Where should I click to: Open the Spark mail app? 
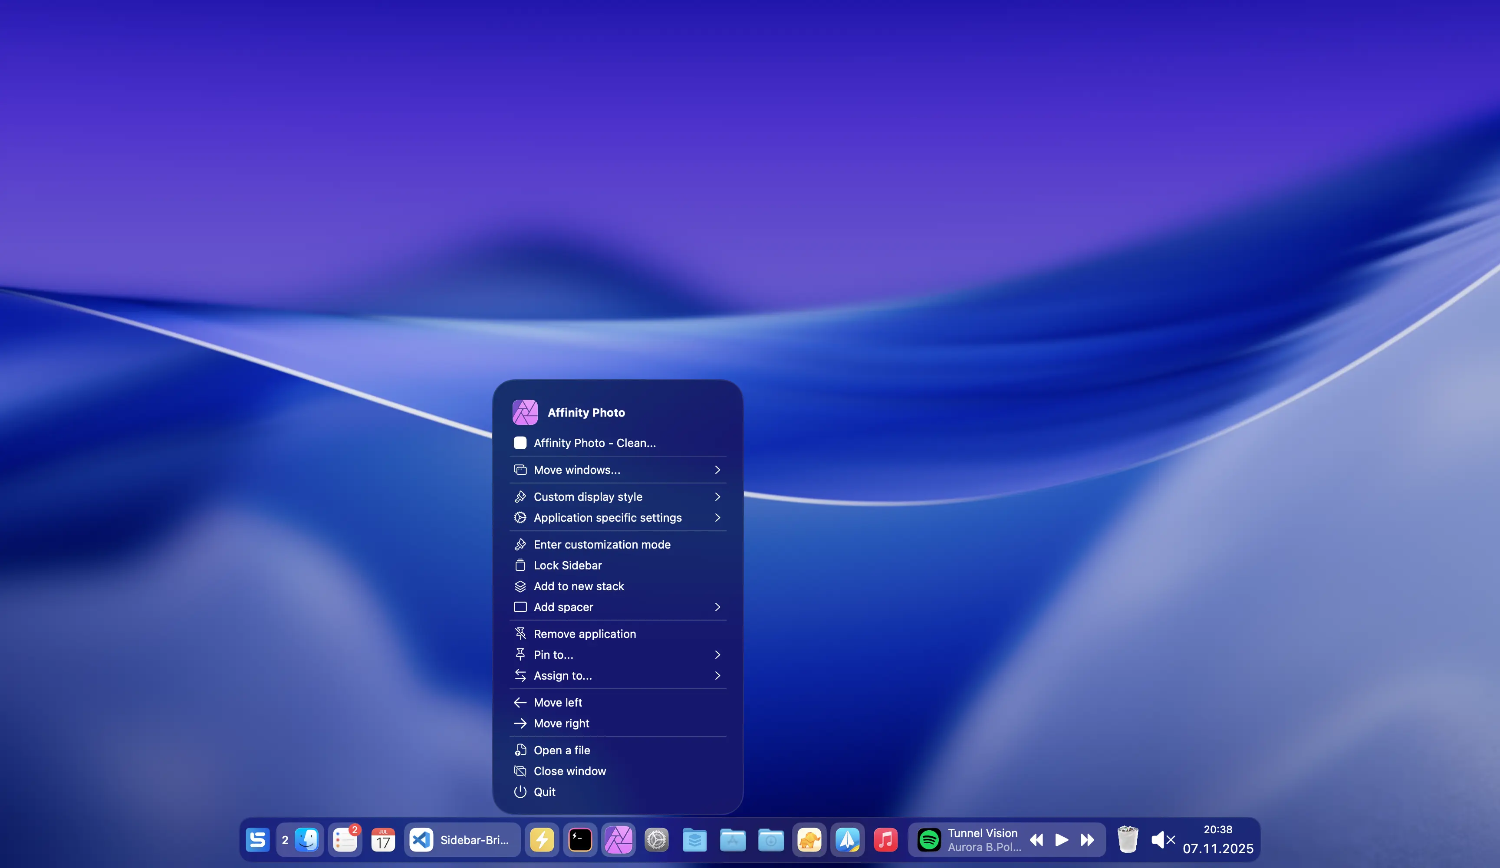tap(848, 840)
